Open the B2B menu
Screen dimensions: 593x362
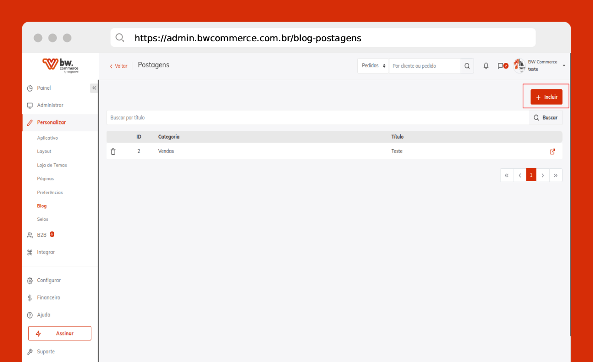(x=42, y=235)
